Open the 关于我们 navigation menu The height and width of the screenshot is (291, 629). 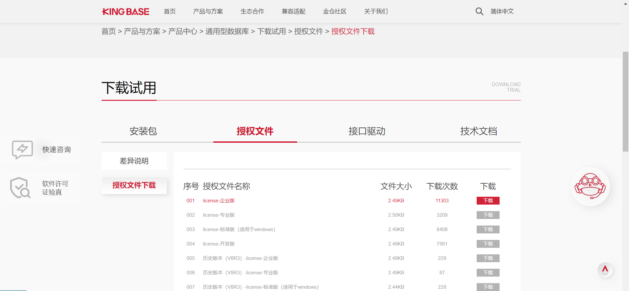pos(376,11)
